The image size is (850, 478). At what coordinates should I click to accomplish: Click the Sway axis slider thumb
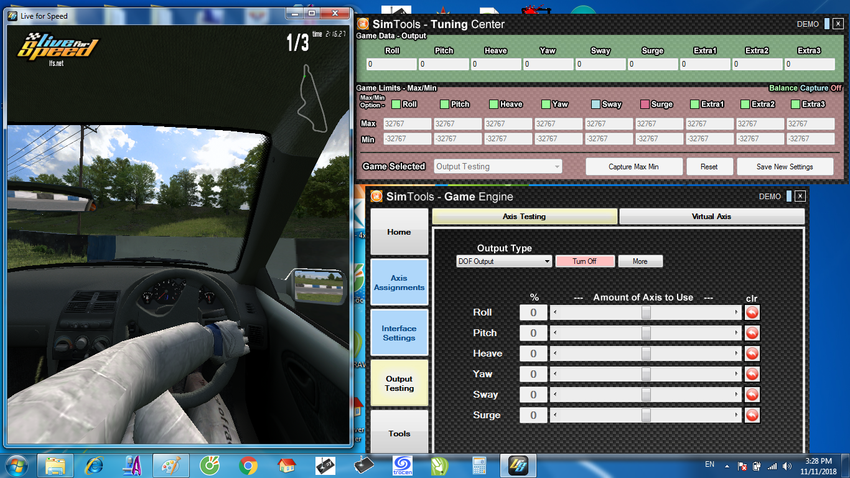click(x=646, y=395)
